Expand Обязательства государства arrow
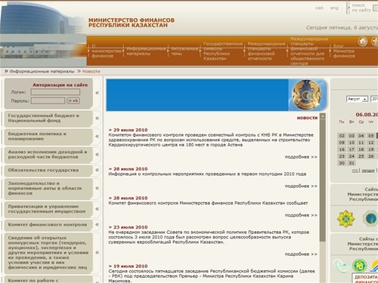The width and height of the screenshot is (378, 283). 98,170
